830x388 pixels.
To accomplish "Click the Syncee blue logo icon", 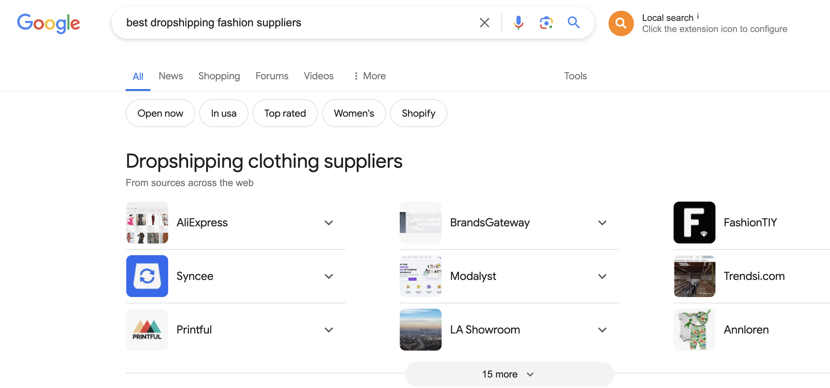I will 147,276.
